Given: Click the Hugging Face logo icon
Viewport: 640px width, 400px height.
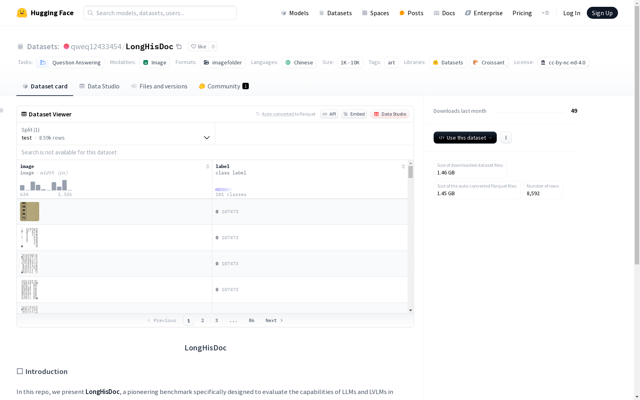Looking at the screenshot, I should (22, 13).
